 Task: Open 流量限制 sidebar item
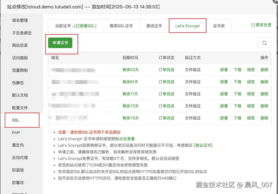[x=20, y=70]
